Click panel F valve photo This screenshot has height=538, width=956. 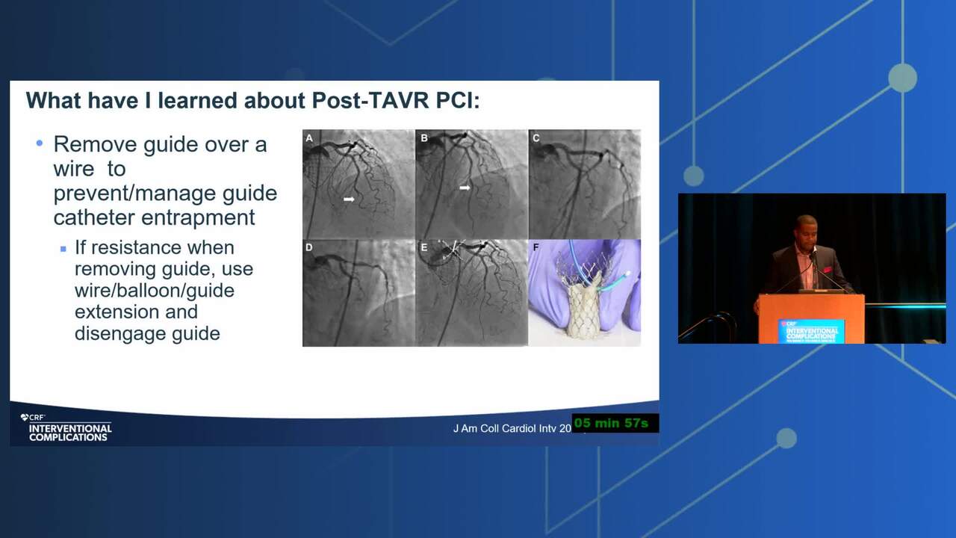(585, 293)
